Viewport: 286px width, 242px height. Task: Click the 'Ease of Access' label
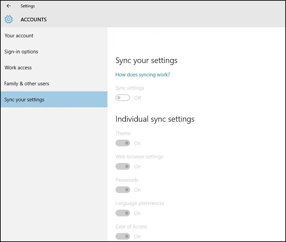[131, 227]
